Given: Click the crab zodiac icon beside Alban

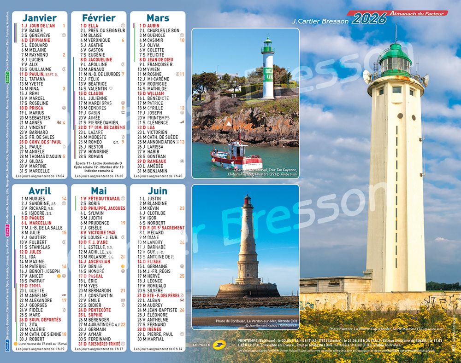Looking at the screenshot, I should 182,300.
